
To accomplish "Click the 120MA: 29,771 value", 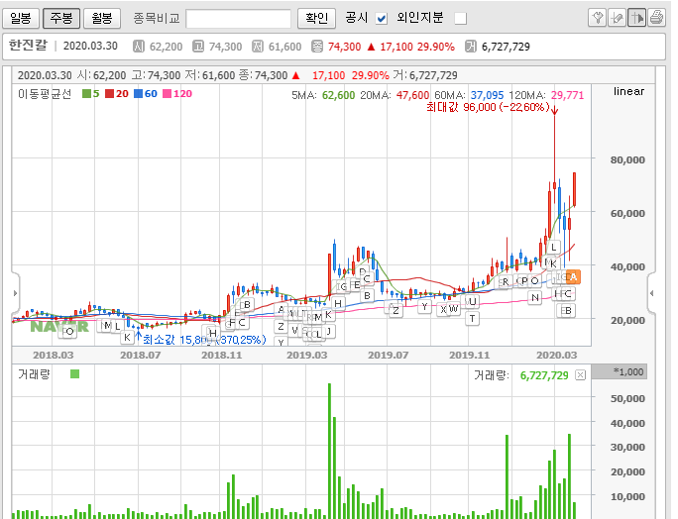I will pyautogui.click(x=546, y=95).
